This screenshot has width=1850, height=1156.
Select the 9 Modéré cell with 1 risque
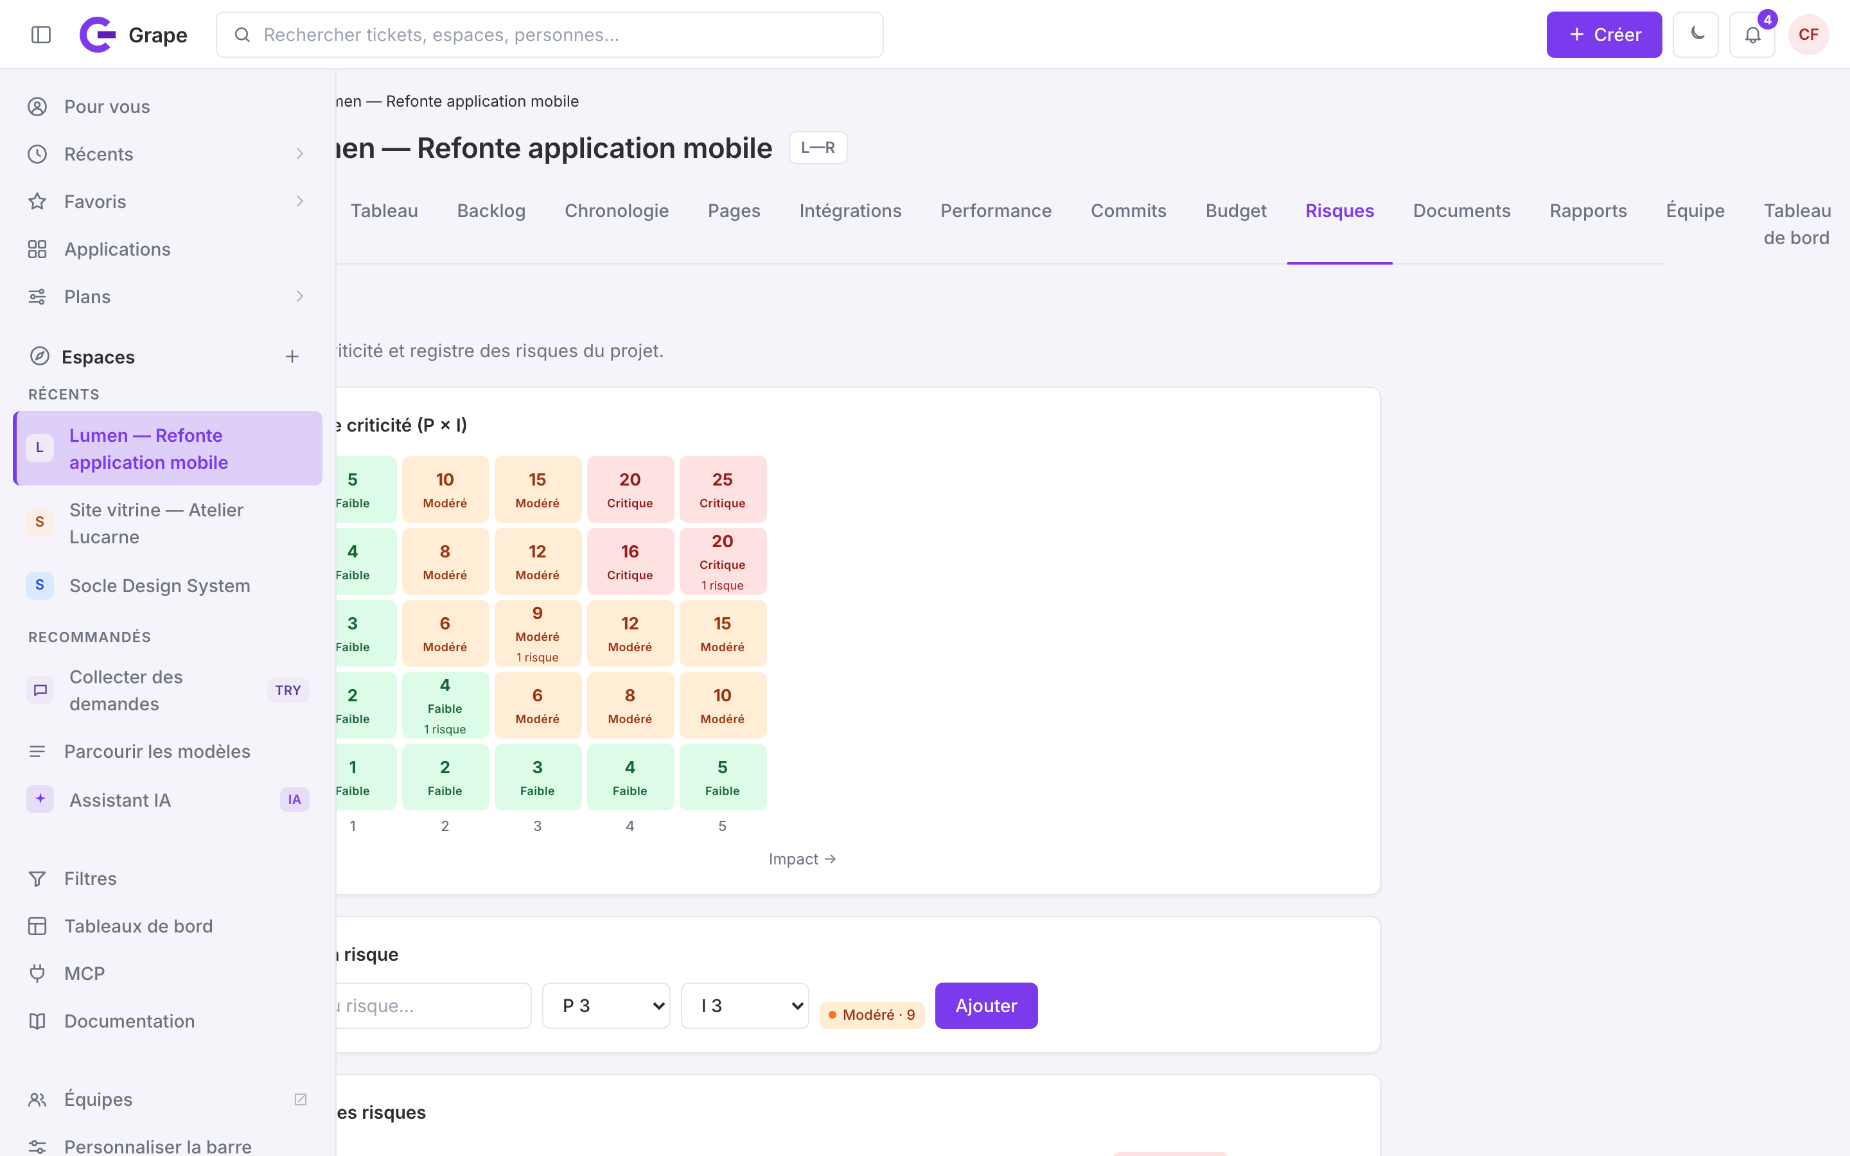pos(538,634)
